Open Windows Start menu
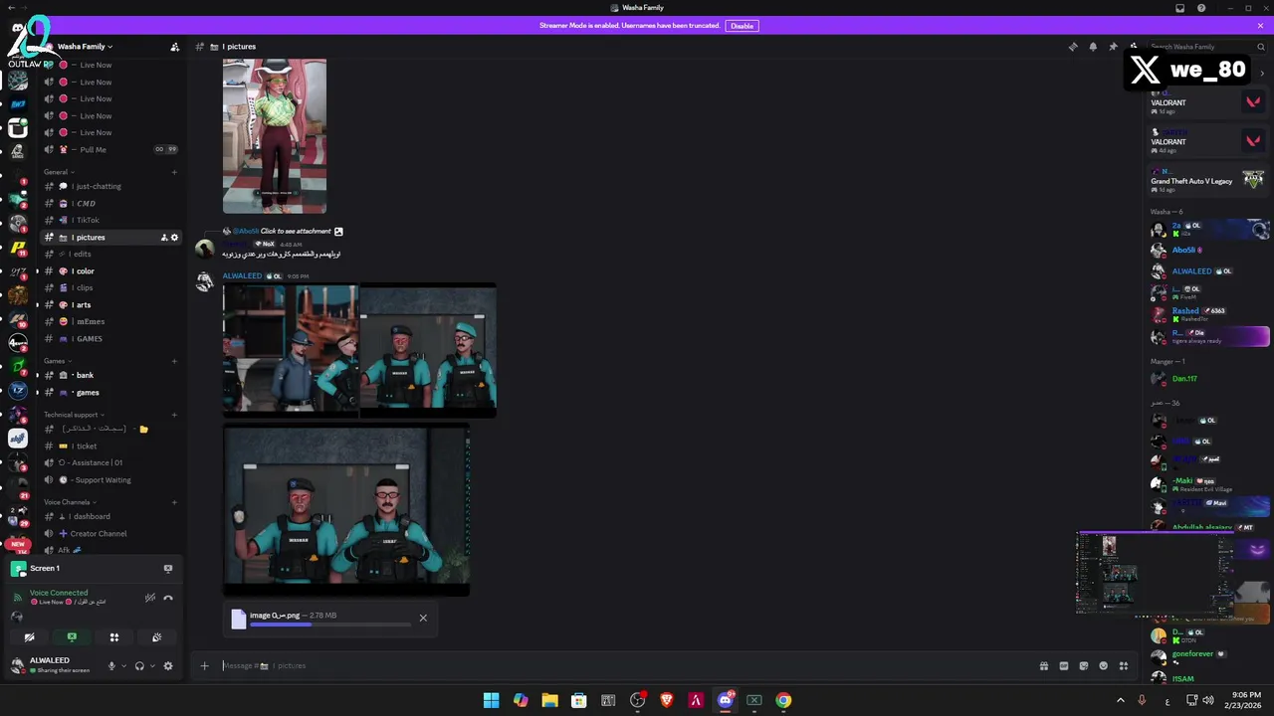The width and height of the screenshot is (1274, 716). [491, 701]
